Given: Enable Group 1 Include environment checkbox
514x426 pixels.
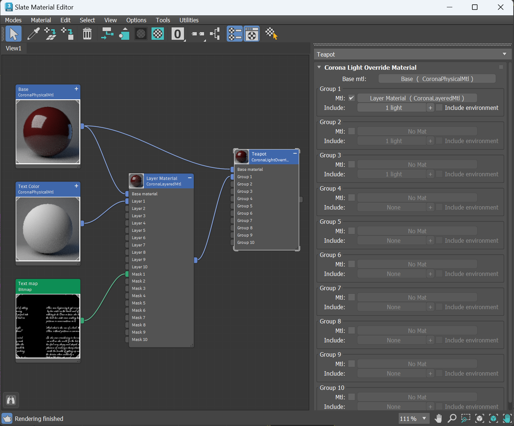Looking at the screenshot, I should click(440, 108).
